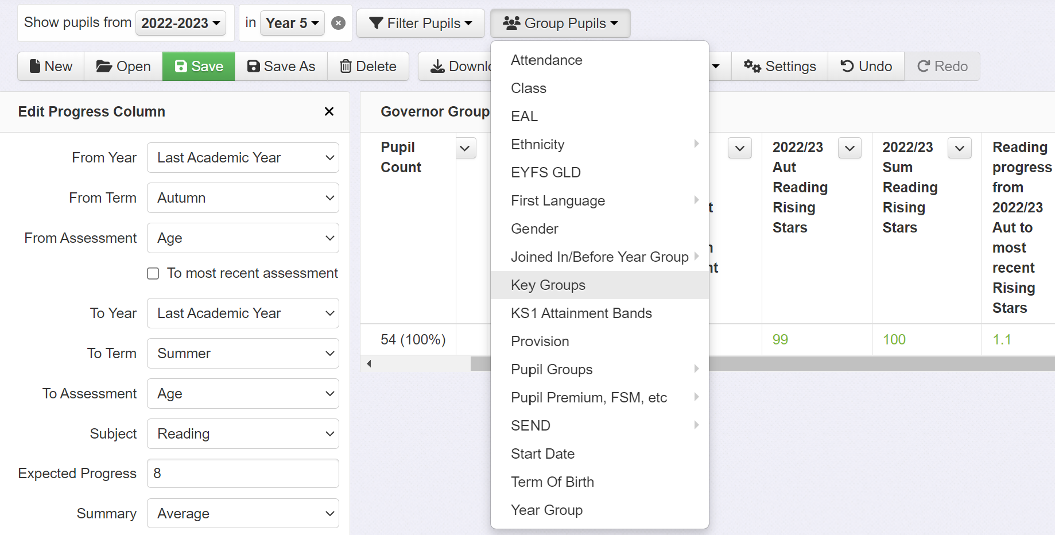Click the horizontal table scrollbar thumb
1055x535 pixels.
[x=763, y=363]
